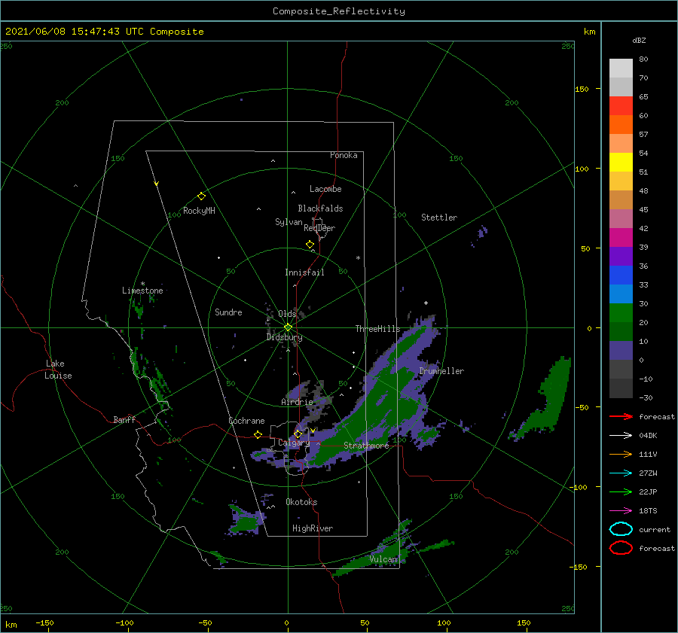Click the RockyMH label
This screenshot has height=633, width=678.
pyautogui.click(x=199, y=211)
